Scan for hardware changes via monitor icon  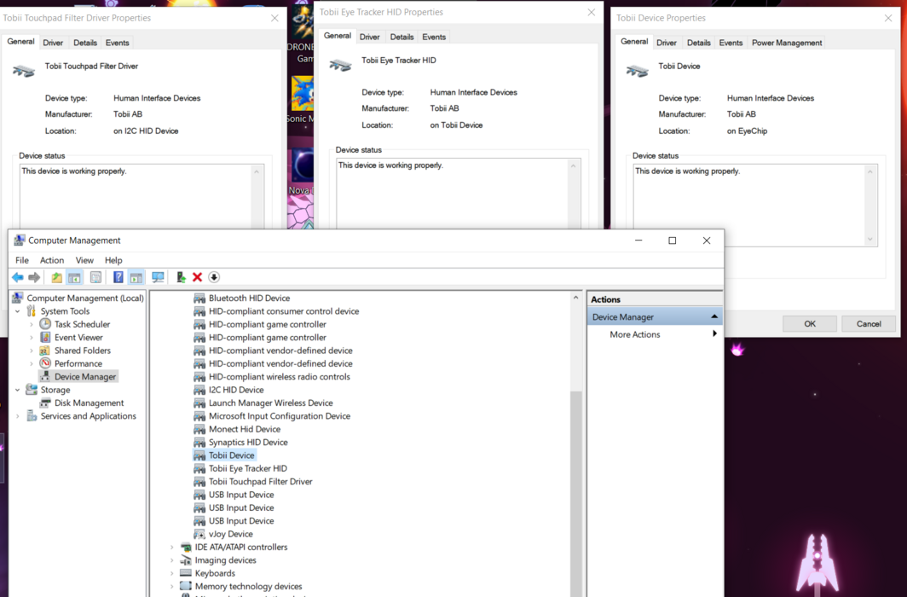(x=158, y=278)
